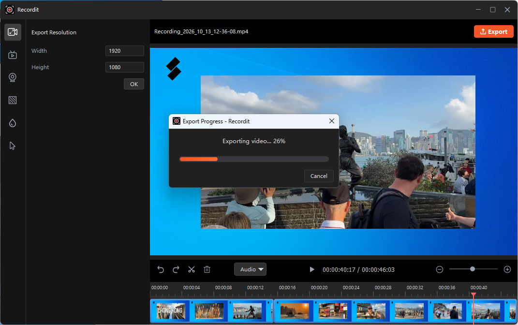This screenshot has width=518, height=325.
Task: Click the 00:00:20 ruler mark
Action: (319, 288)
